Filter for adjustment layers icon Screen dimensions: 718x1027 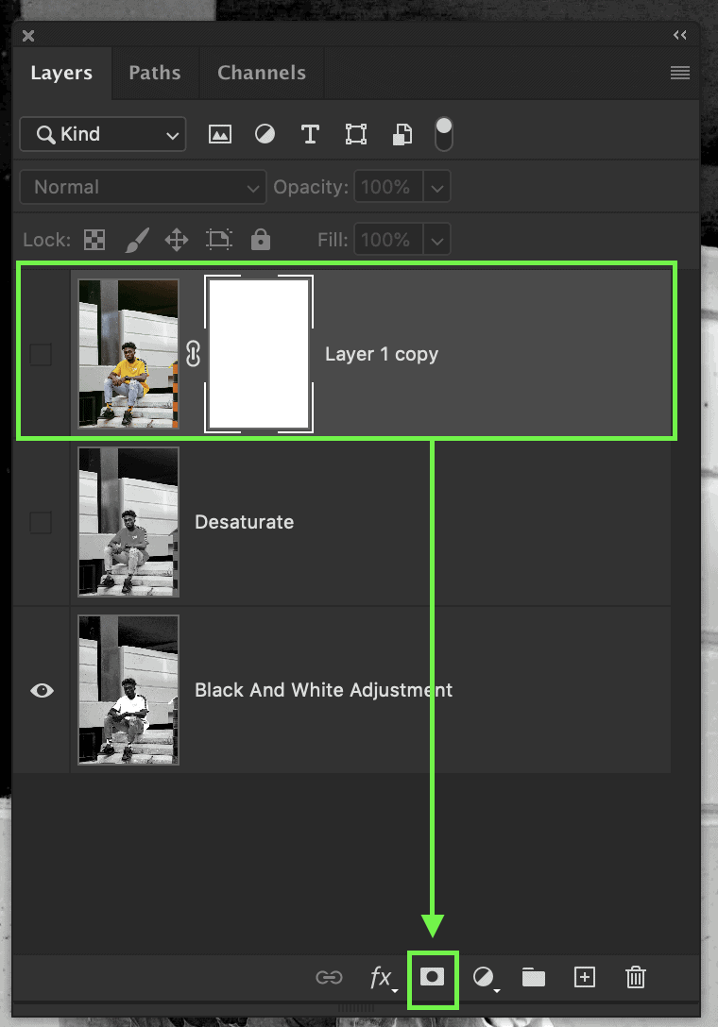pyautogui.click(x=265, y=134)
